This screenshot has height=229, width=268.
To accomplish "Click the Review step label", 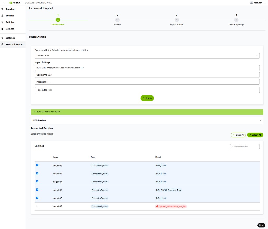I will (118, 25).
